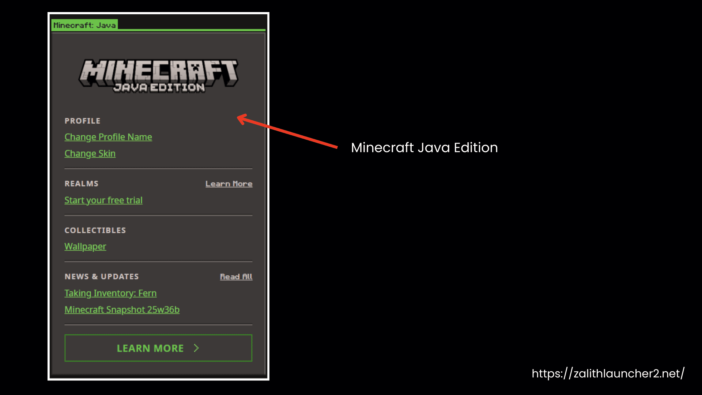This screenshot has width=702, height=395.
Task: Open the Change Skin link
Action: 90,154
